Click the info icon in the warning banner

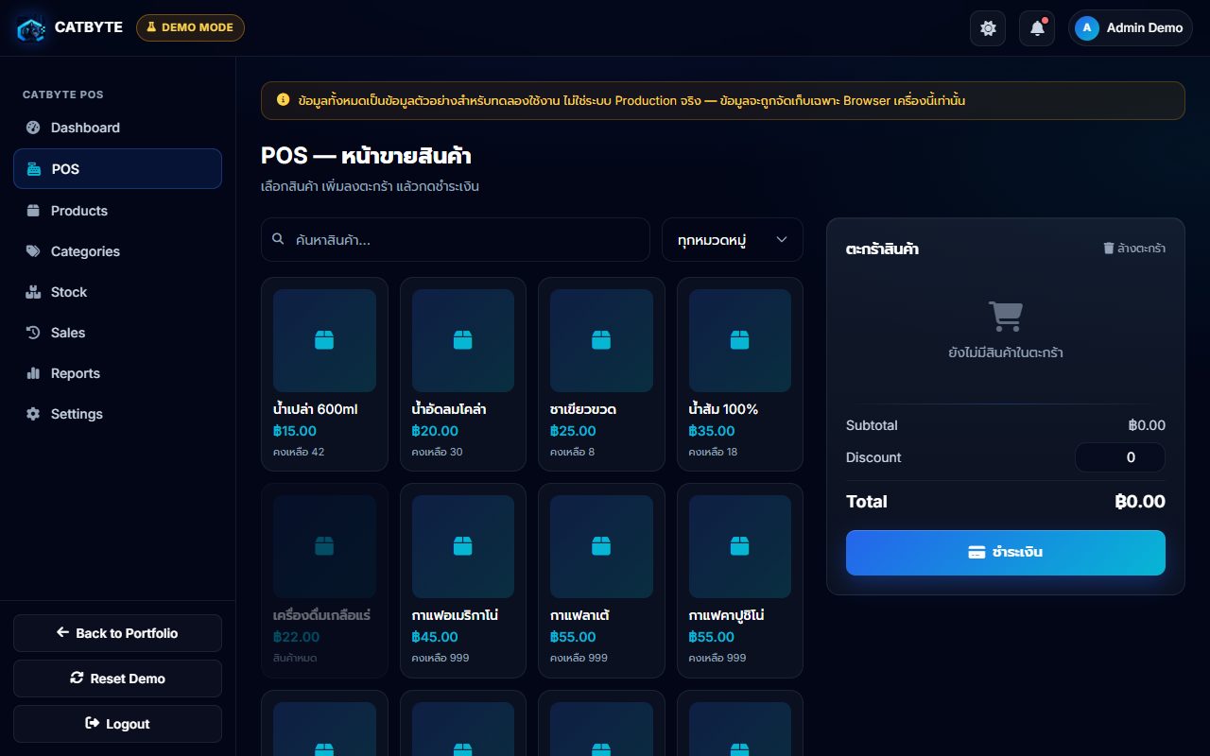(283, 99)
